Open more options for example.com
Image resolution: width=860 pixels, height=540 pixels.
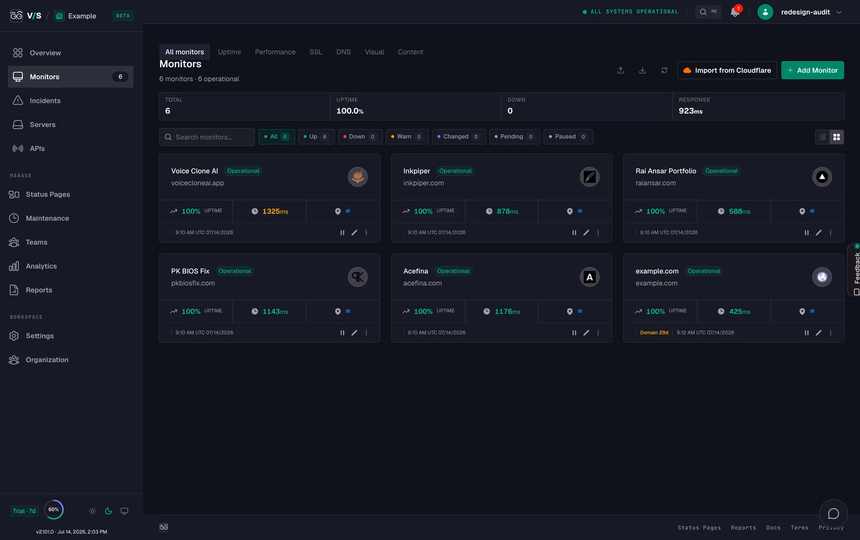(831, 333)
